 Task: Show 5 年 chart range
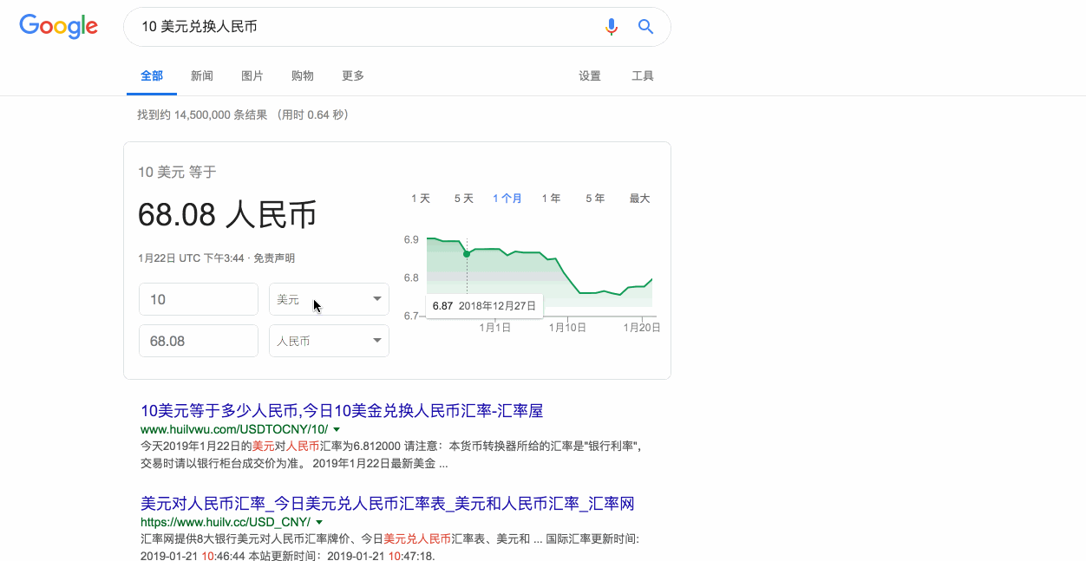click(595, 199)
